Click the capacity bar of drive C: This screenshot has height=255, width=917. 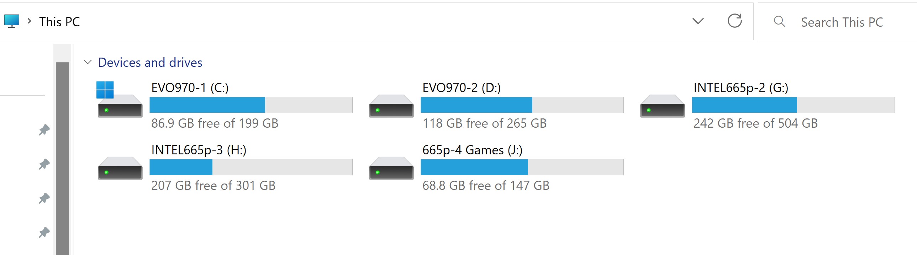point(251,105)
